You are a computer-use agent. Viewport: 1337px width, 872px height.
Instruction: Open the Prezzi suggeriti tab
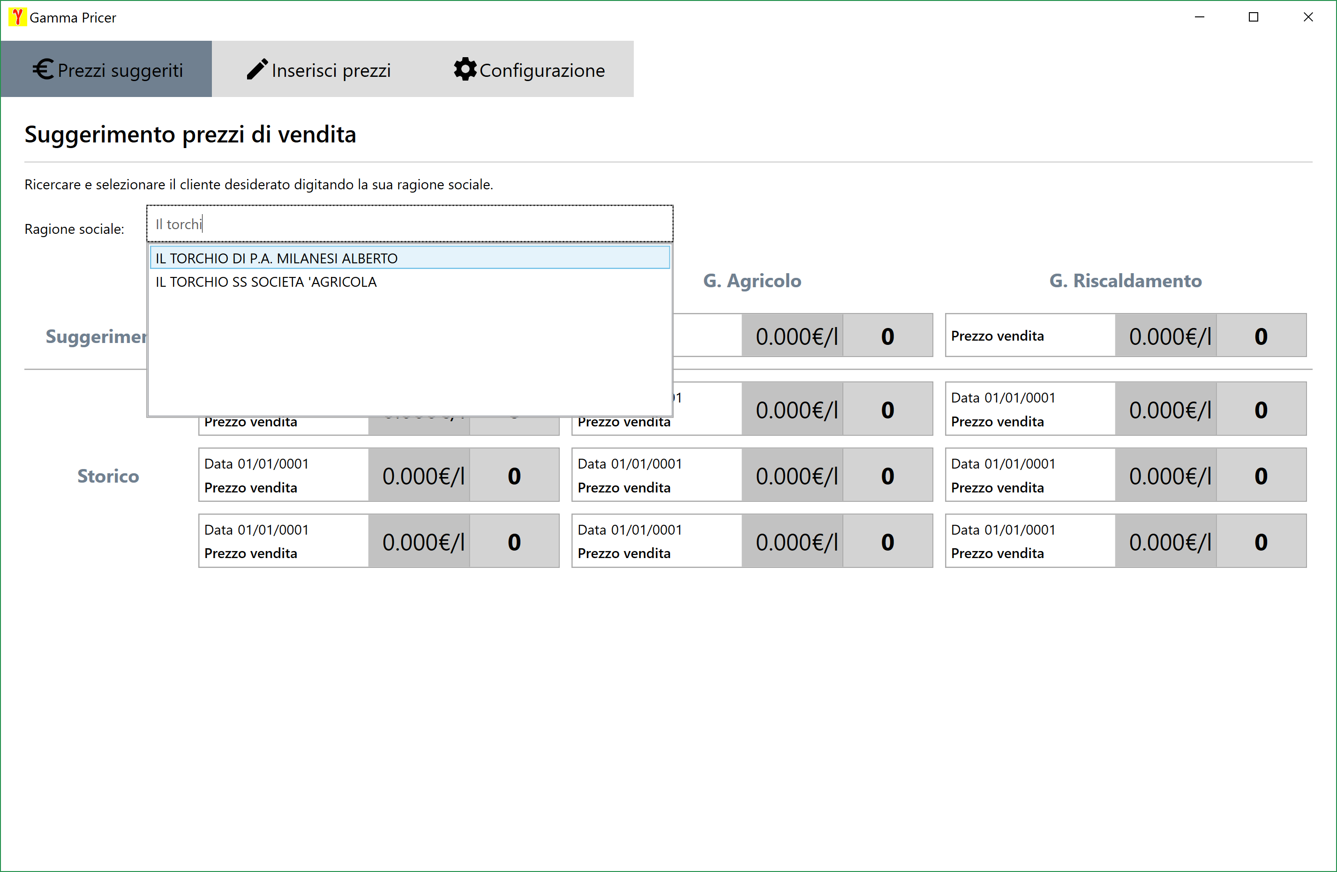point(106,69)
